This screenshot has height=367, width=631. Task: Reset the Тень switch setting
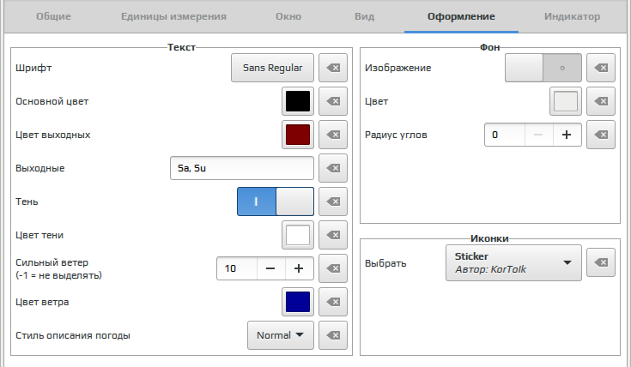coord(333,202)
